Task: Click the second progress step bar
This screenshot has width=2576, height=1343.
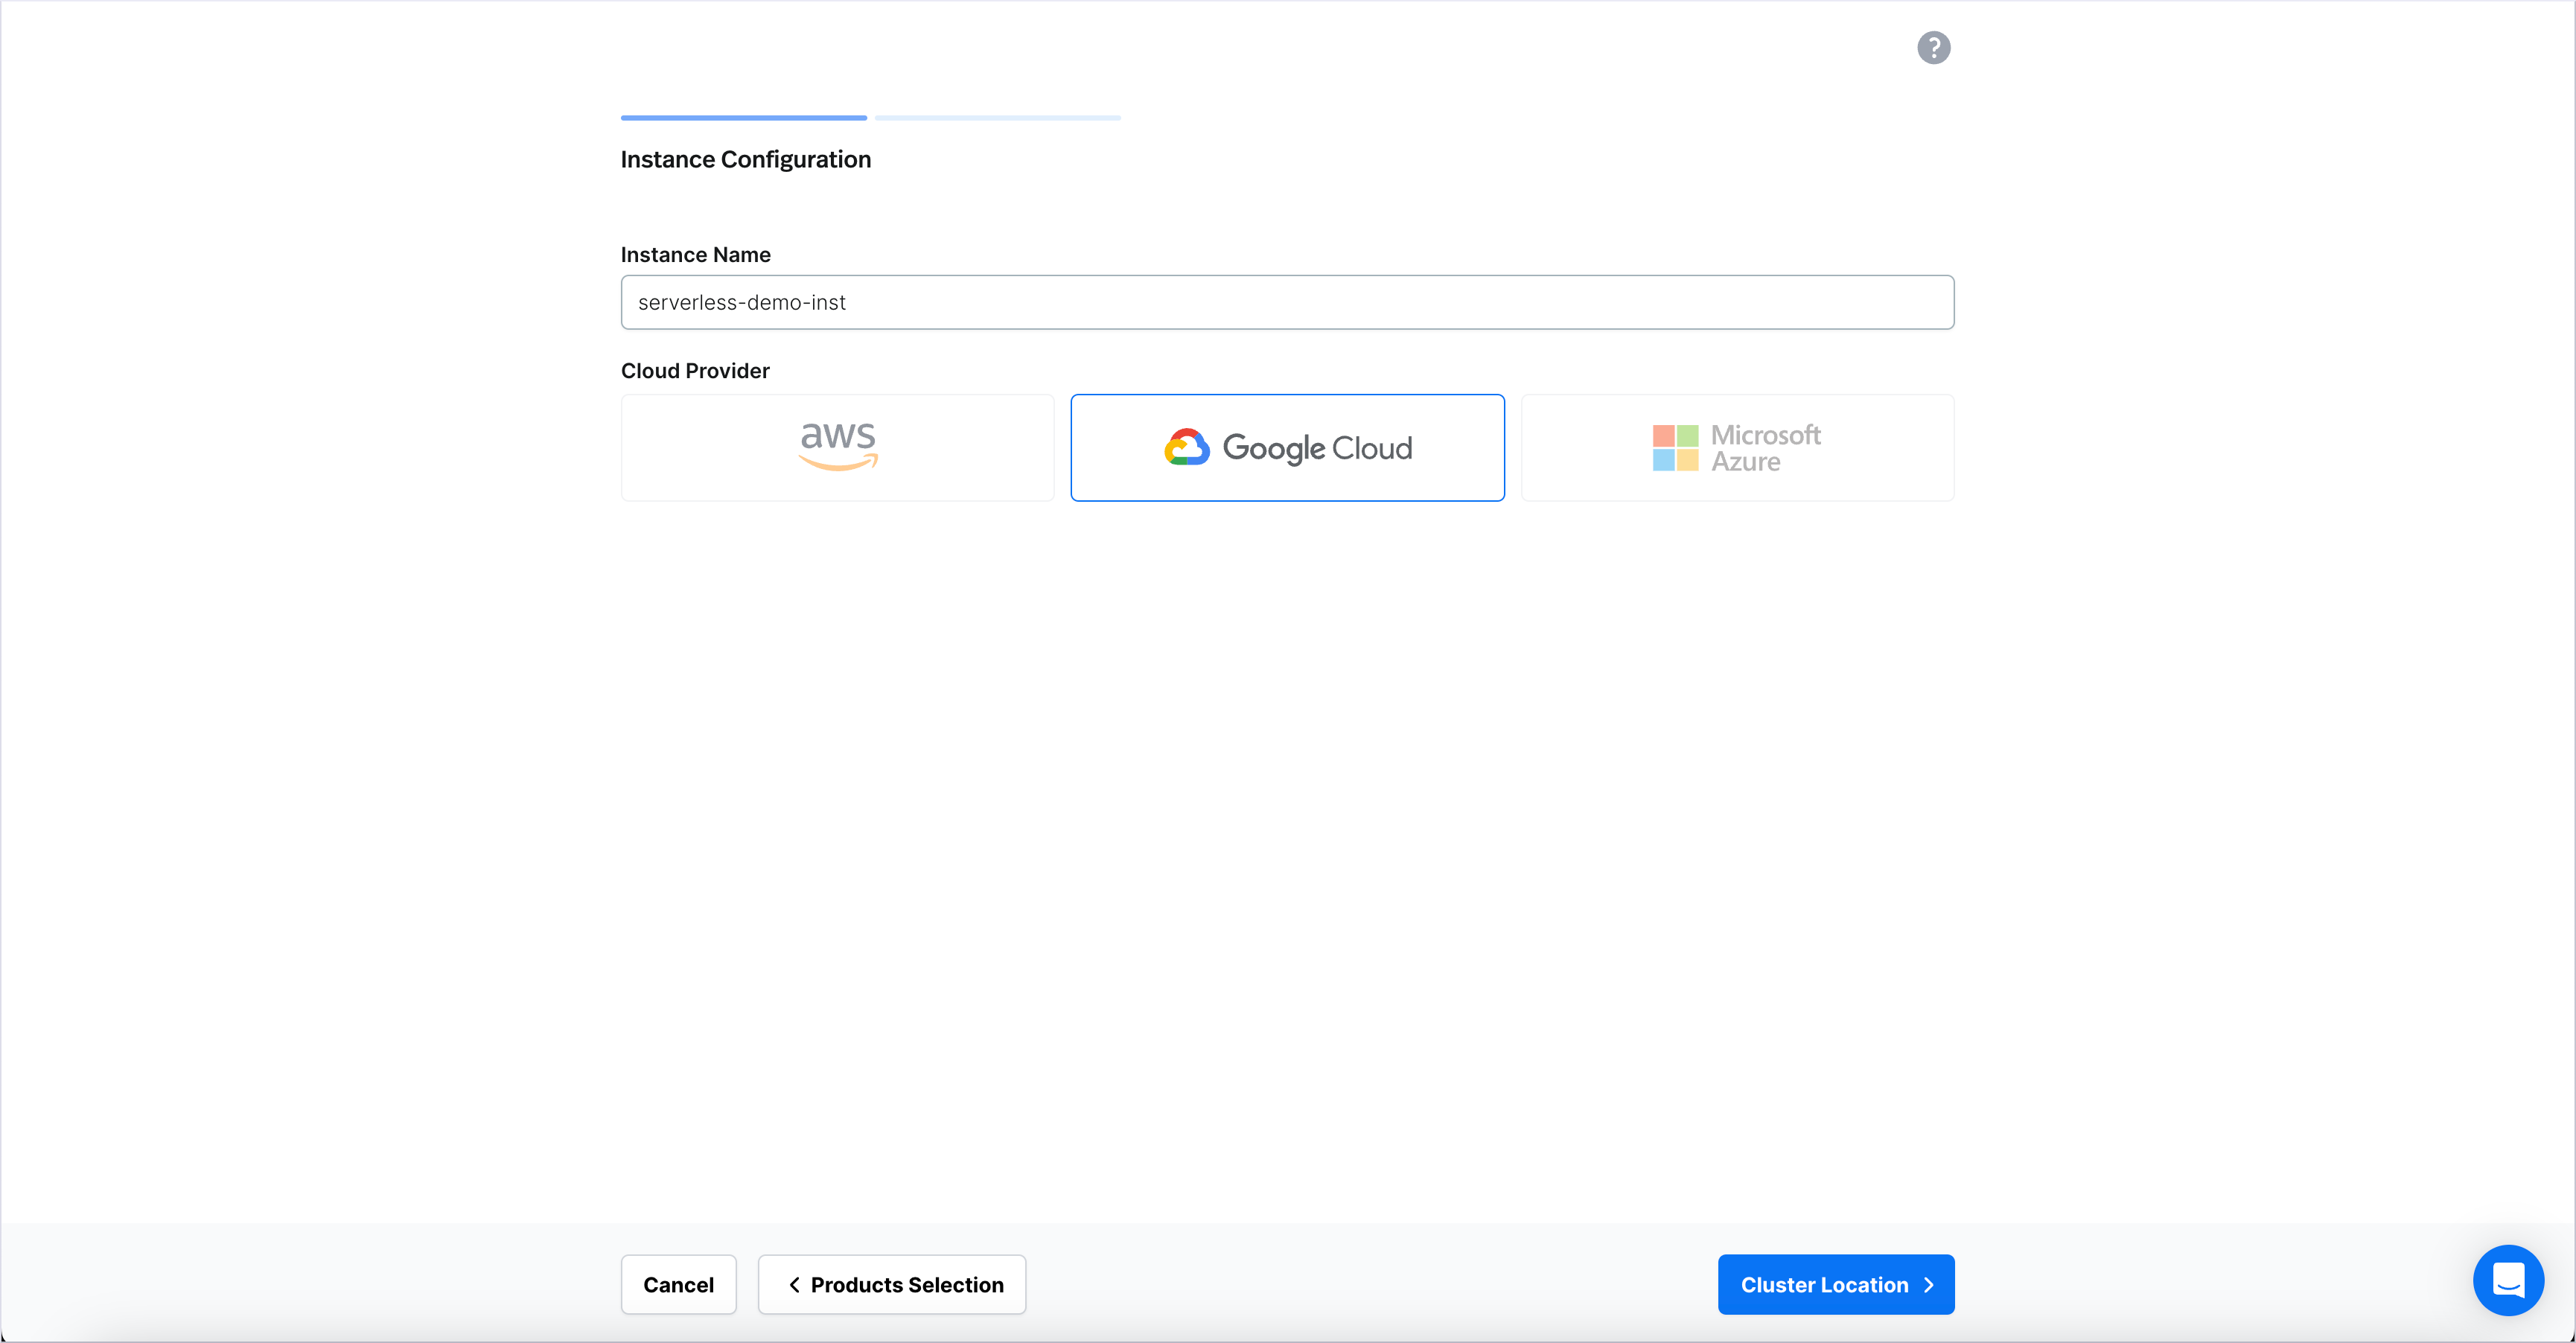Action: pyautogui.click(x=997, y=118)
